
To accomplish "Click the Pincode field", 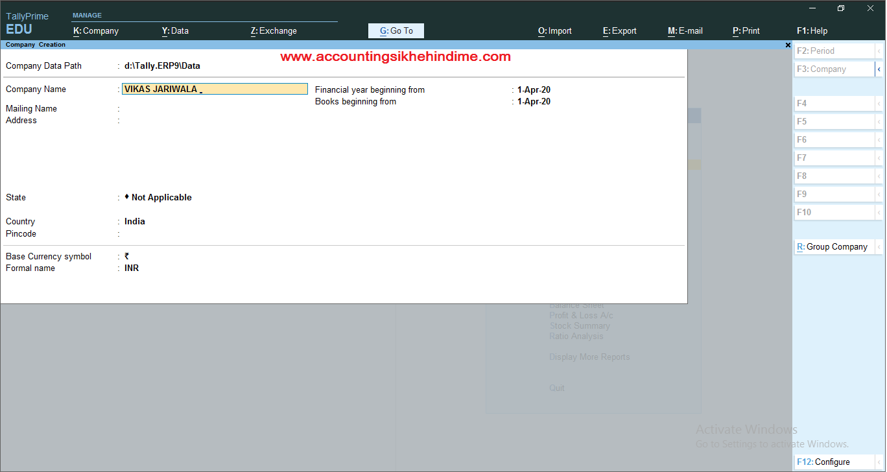I will point(215,234).
